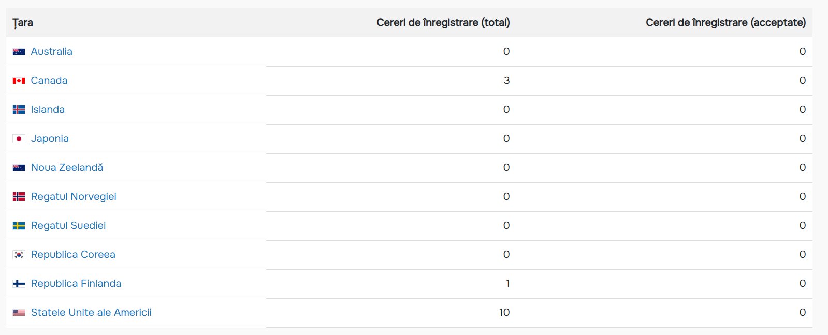Click the Norway flag icon
This screenshot has height=335, width=828.
pyautogui.click(x=19, y=197)
